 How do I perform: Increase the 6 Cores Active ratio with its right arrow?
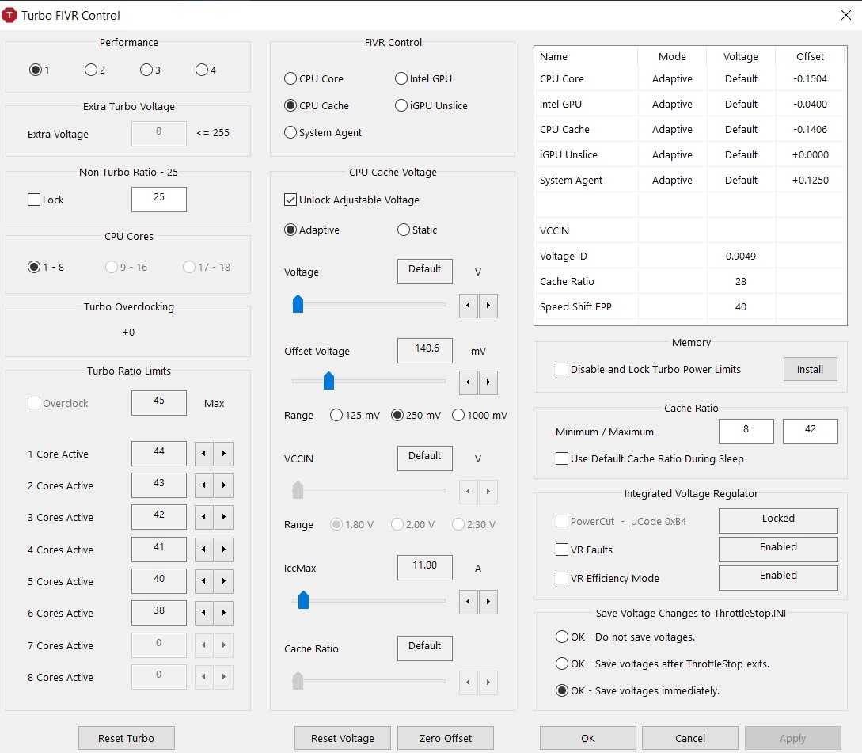(224, 613)
